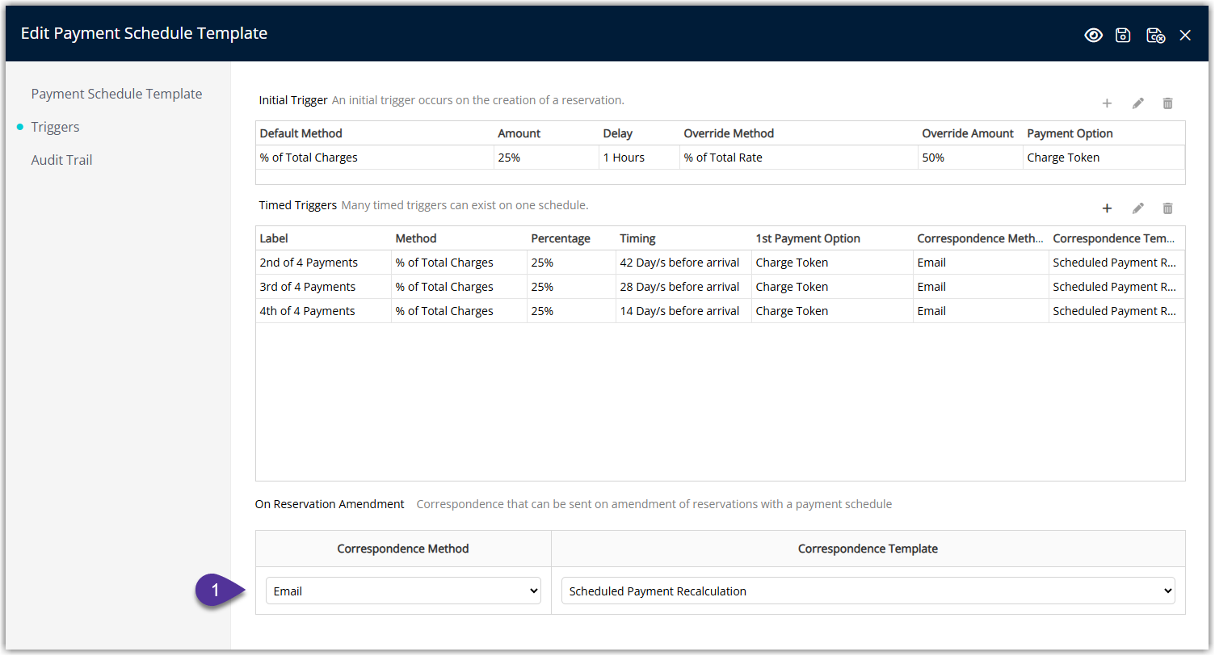Click the 1 Hours delay cell
1215x656 pixels.
pyautogui.click(x=639, y=158)
